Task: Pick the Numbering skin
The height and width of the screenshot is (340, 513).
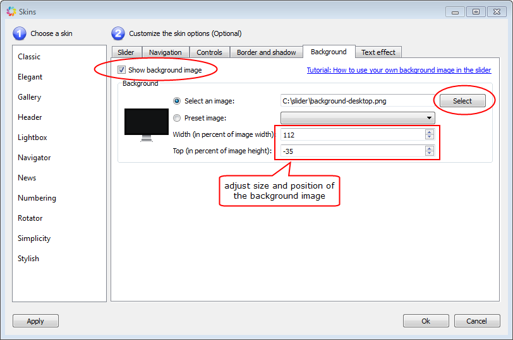Action: (x=37, y=198)
